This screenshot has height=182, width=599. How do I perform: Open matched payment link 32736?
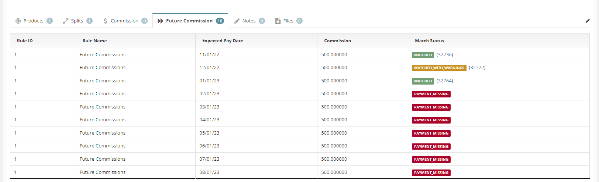pos(445,55)
